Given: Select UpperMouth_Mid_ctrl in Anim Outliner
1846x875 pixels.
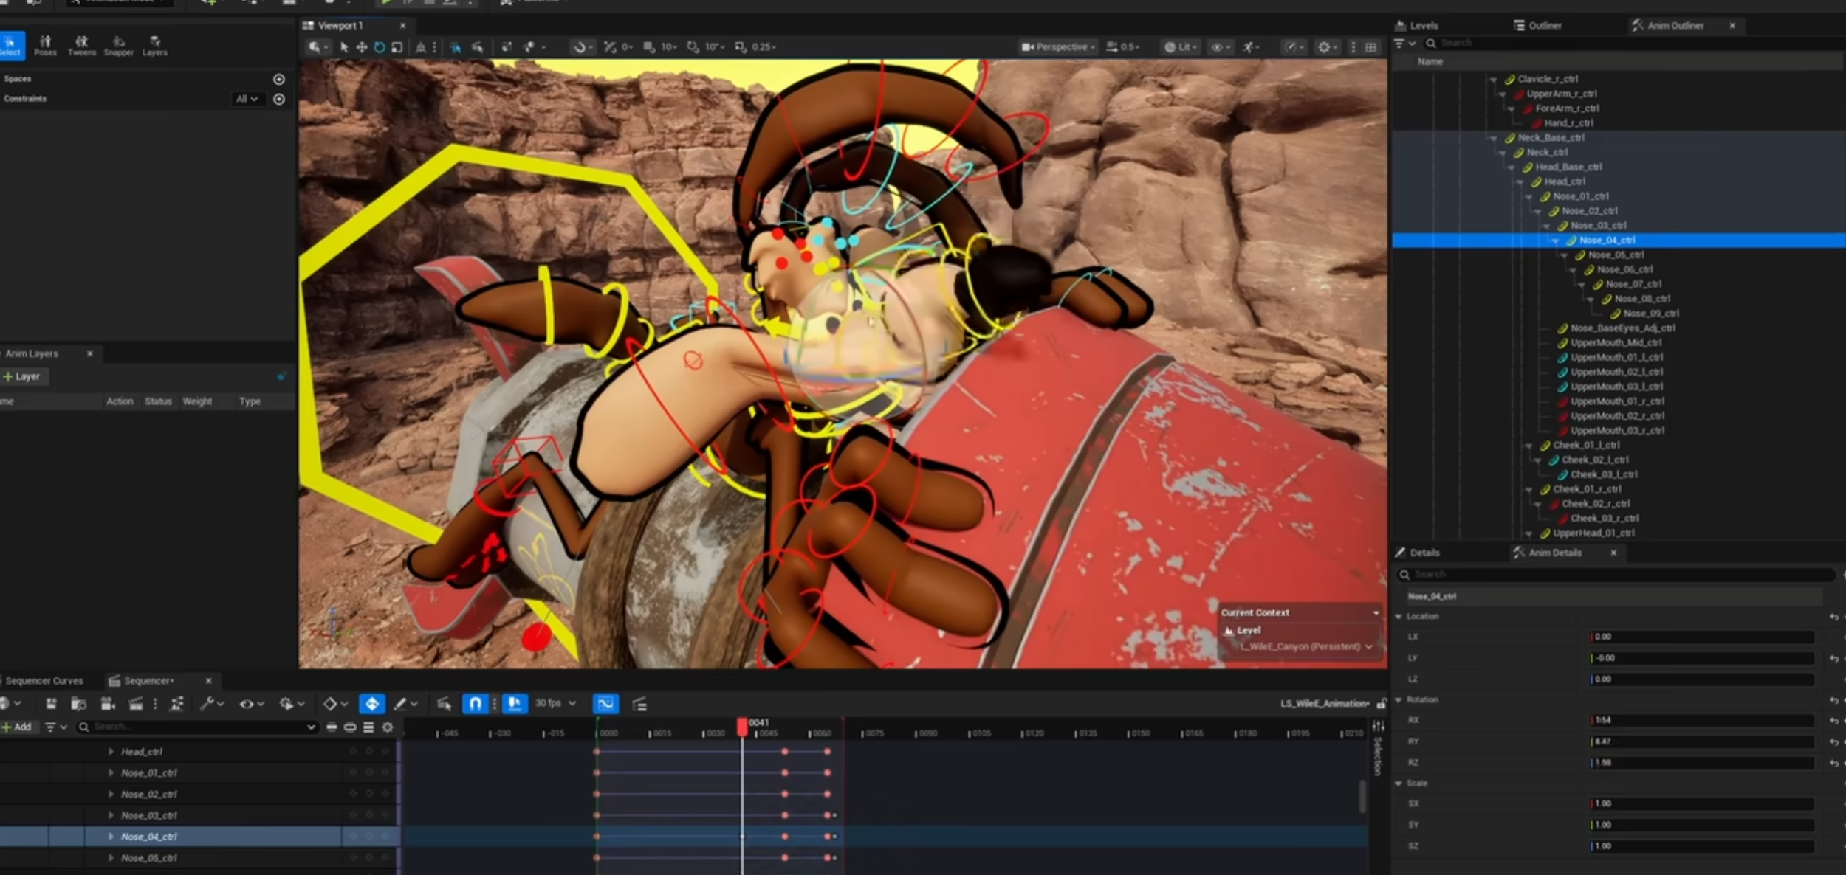Looking at the screenshot, I should (1616, 343).
